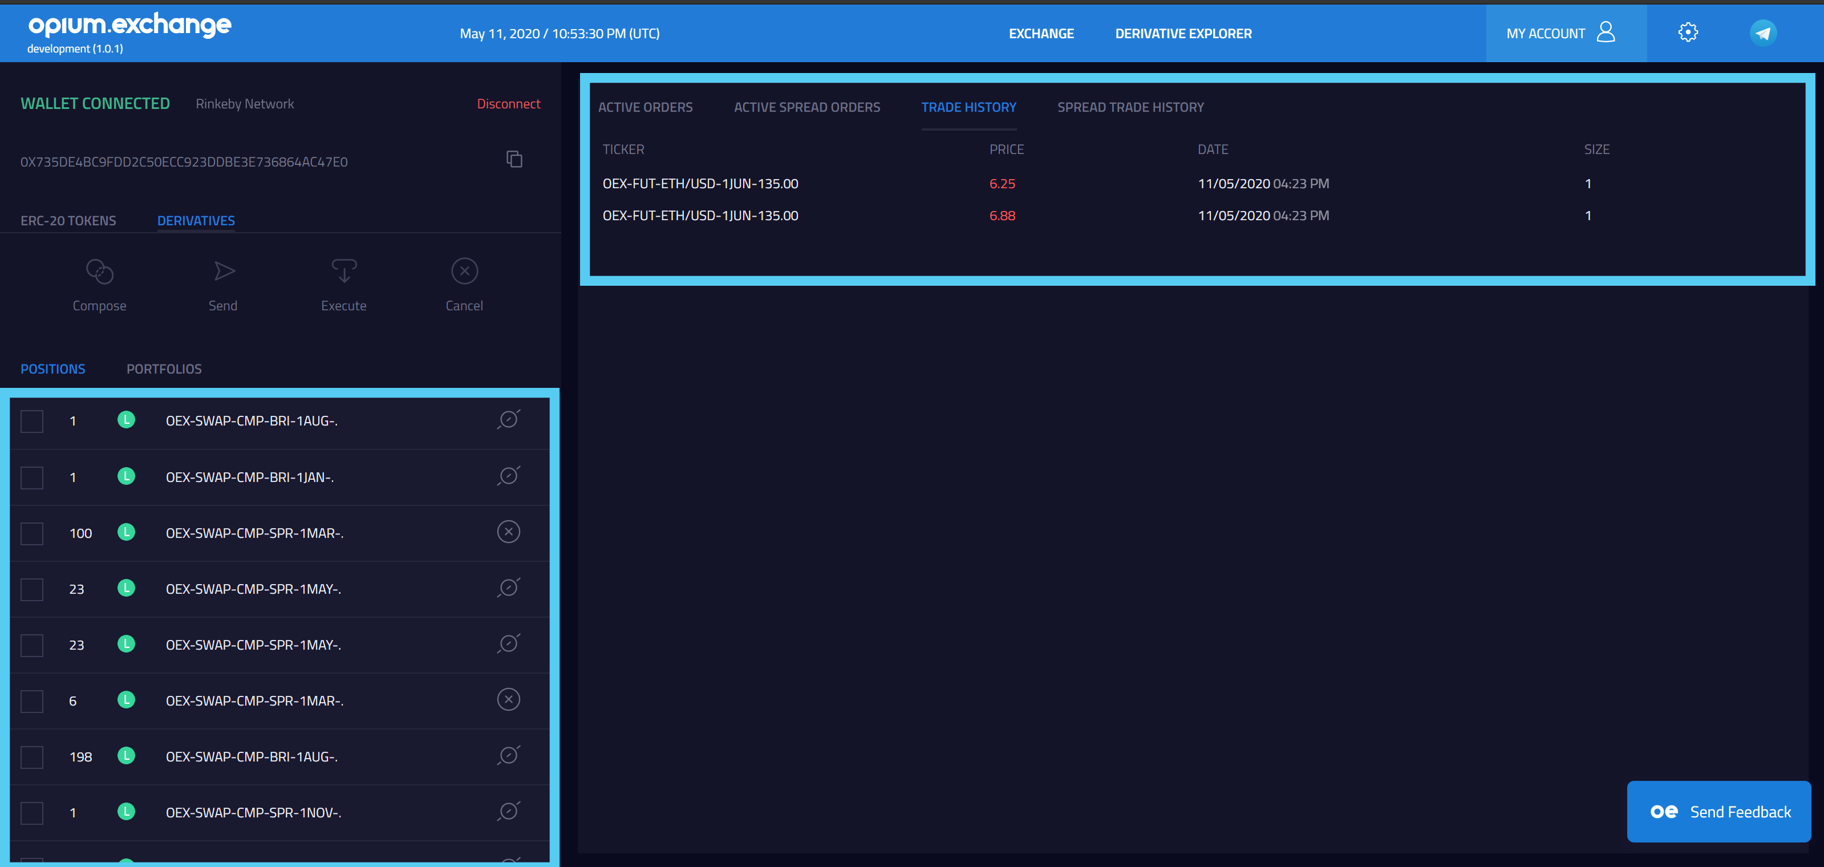Open the My Account section
1824x867 pixels.
1566,33
